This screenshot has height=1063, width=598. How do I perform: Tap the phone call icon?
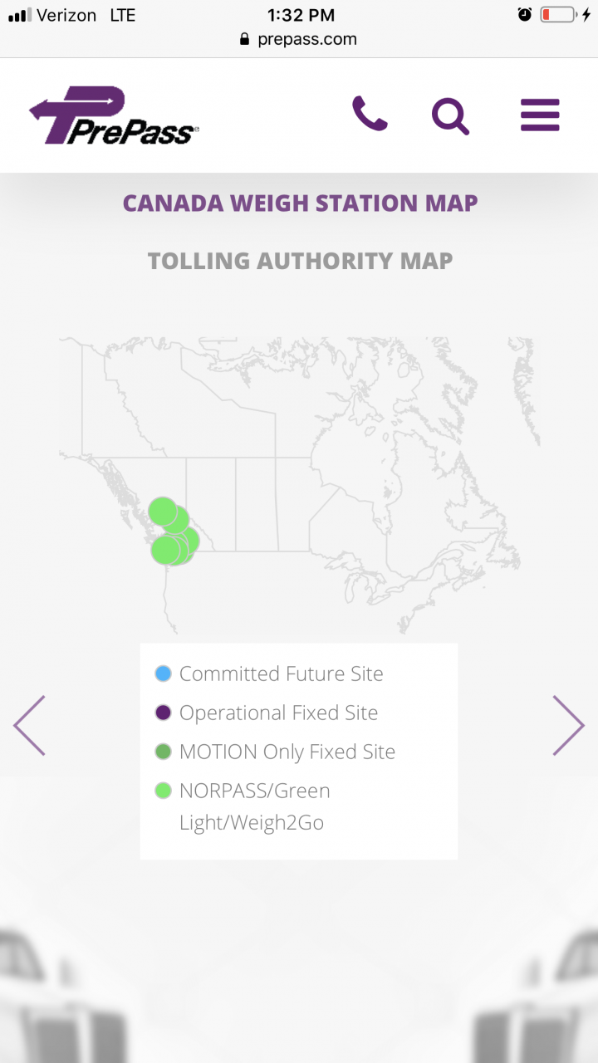click(x=370, y=114)
